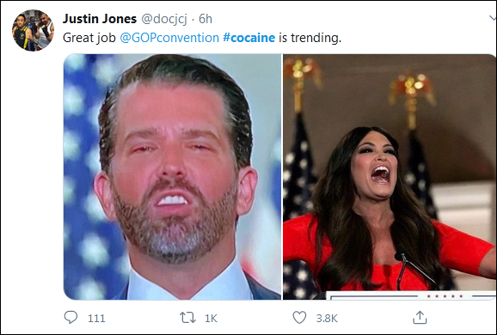
Task: Open the right photo of woman in red
Action: [x=390, y=177]
